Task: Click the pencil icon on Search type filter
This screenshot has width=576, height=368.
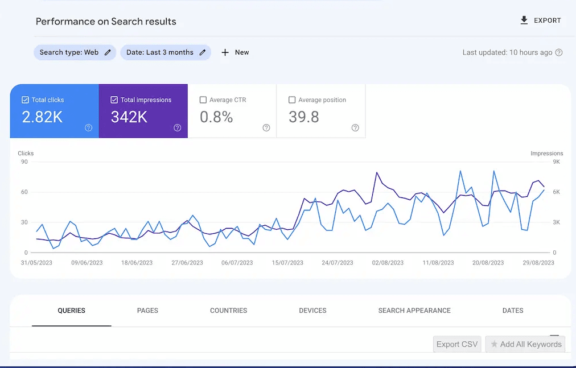Action: coord(107,52)
